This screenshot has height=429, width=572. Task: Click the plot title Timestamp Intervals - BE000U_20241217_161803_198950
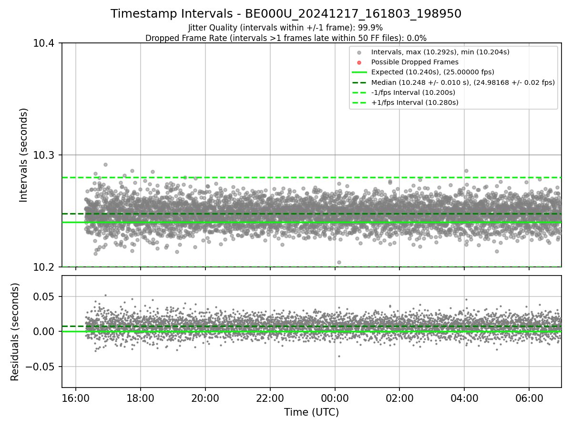[286, 14]
